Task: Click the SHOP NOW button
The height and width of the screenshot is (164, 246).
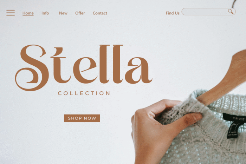Action: [82, 118]
